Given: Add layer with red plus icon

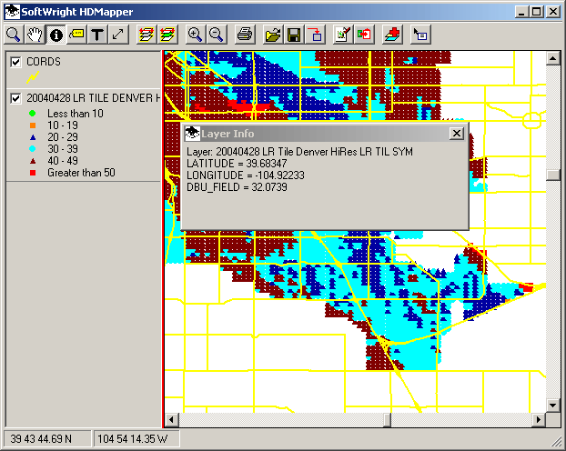Looking at the screenshot, I should [x=392, y=35].
